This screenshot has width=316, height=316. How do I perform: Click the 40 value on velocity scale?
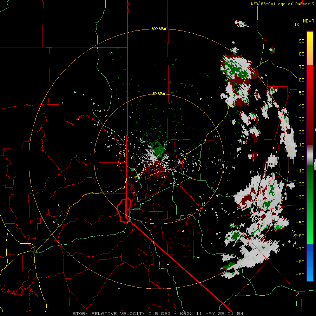(x=302, y=106)
